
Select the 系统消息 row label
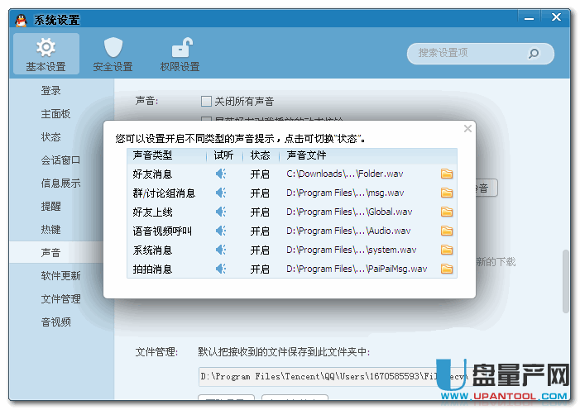(152, 250)
